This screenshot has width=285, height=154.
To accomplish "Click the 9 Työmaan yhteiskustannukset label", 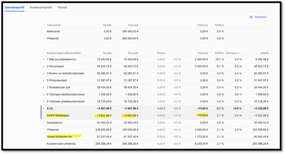I will pos(66,101).
